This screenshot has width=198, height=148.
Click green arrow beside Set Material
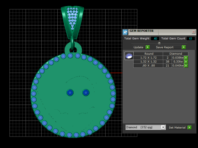pos(189,127)
